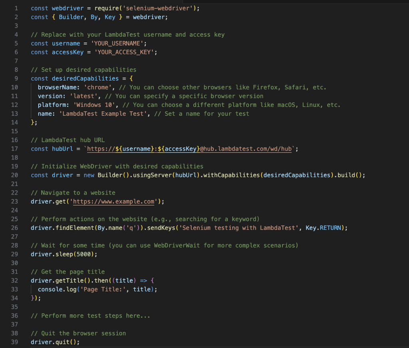Image resolution: width=409 pixels, height=348 pixels.
Task: Click the ${username} placeholder in the hub URL
Action: tap(135, 149)
